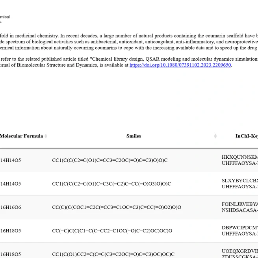Click the InChI-Key starting with UOEQXGRDVIM
Viewport: 258px width, 258px height.
tap(239, 251)
